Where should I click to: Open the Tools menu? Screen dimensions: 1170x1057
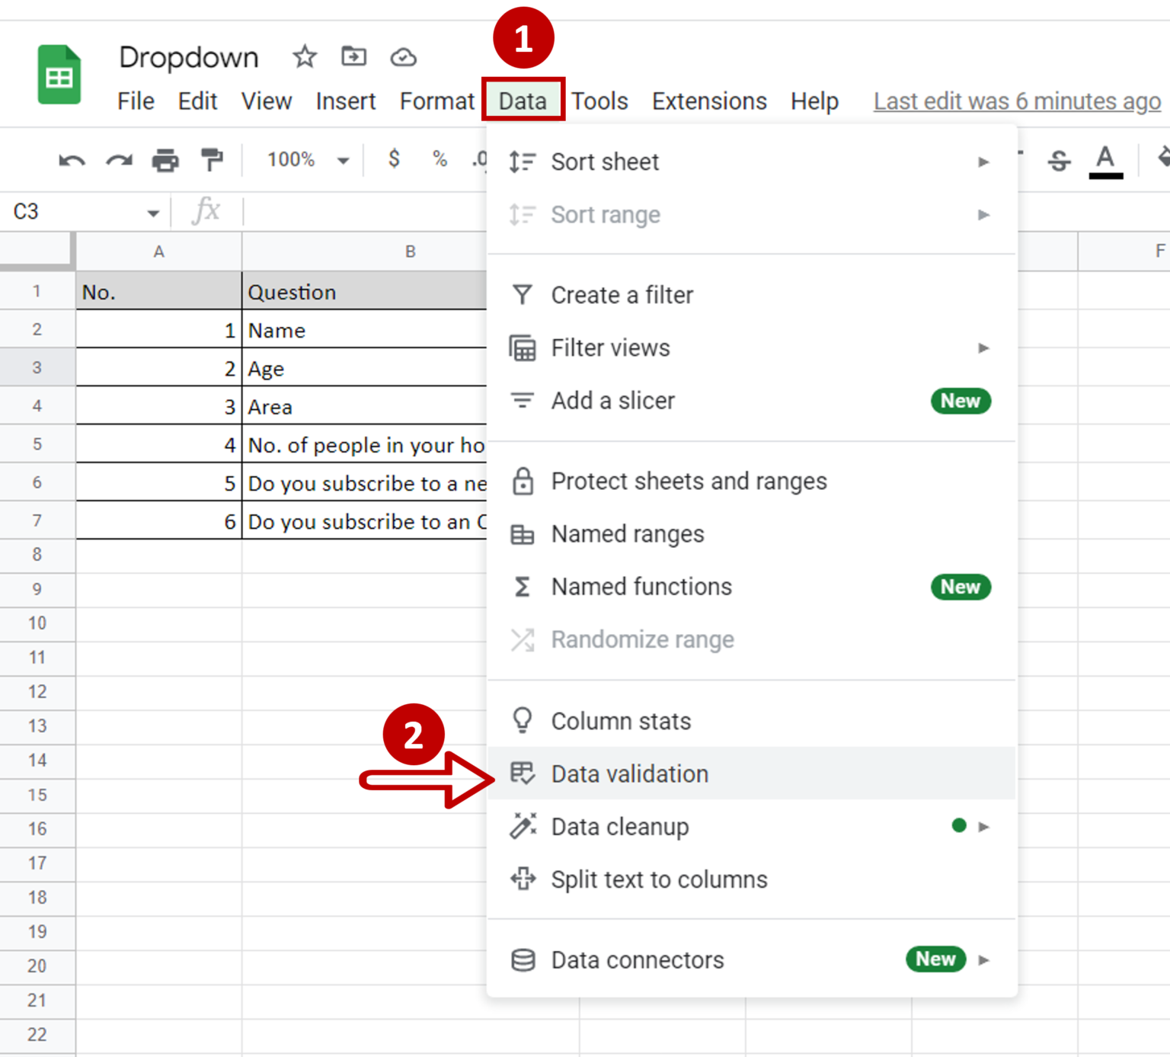click(599, 101)
